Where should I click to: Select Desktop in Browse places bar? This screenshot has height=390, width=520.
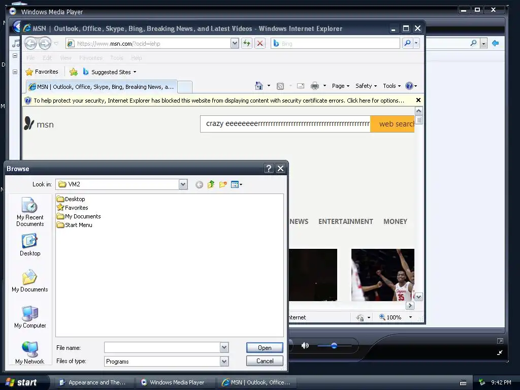(x=30, y=245)
